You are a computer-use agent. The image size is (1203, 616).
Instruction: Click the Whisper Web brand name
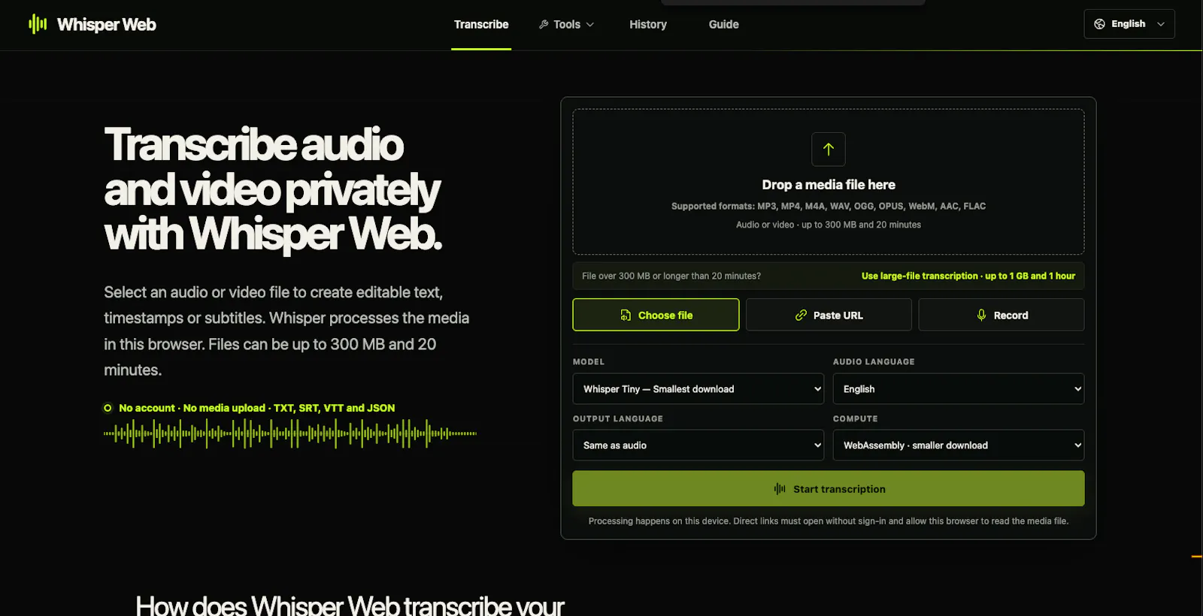107,25
